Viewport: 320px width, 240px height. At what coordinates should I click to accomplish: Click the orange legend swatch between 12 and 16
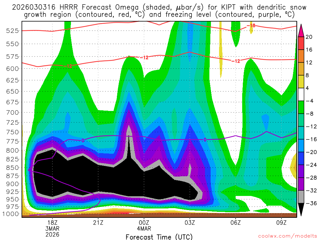point(301,56)
